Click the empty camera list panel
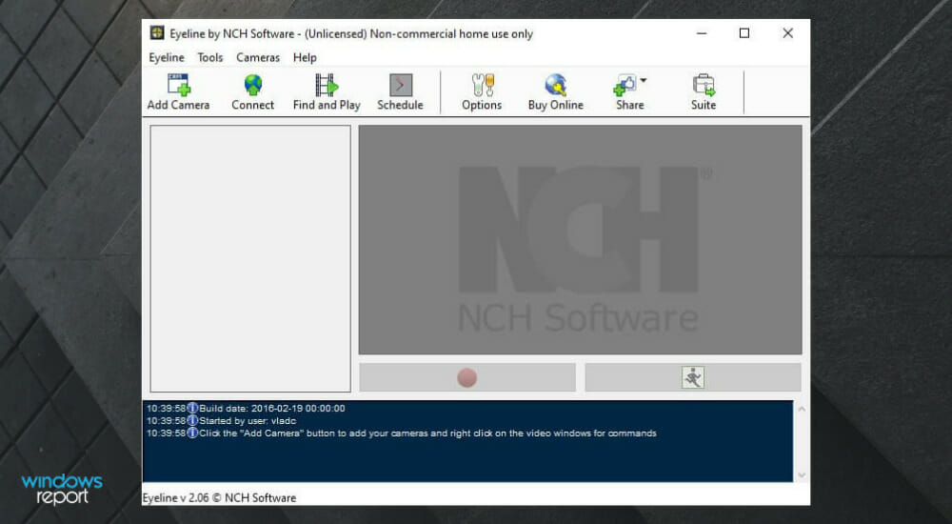The image size is (952, 524). tap(250, 258)
